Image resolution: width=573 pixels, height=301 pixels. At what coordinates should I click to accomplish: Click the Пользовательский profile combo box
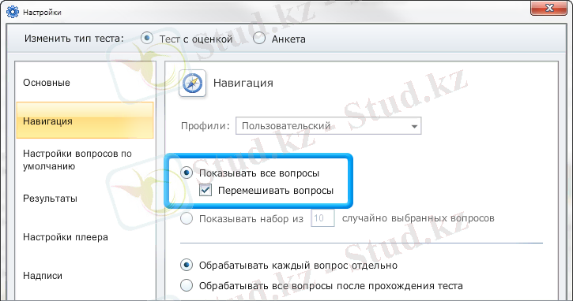tap(329, 126)
